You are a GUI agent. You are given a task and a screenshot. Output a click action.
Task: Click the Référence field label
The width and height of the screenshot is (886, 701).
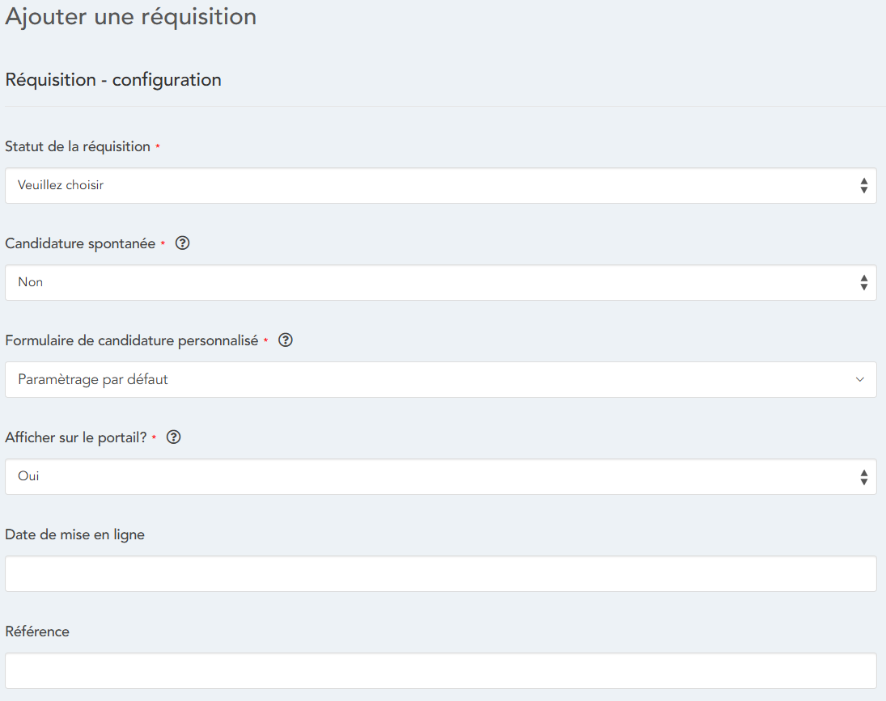[x=37, y=631]
